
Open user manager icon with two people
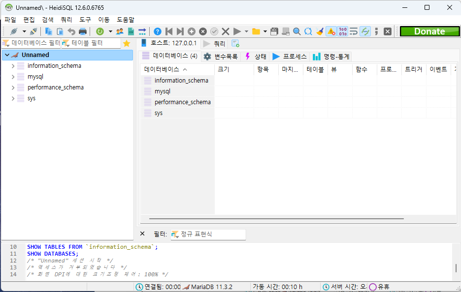120,31
